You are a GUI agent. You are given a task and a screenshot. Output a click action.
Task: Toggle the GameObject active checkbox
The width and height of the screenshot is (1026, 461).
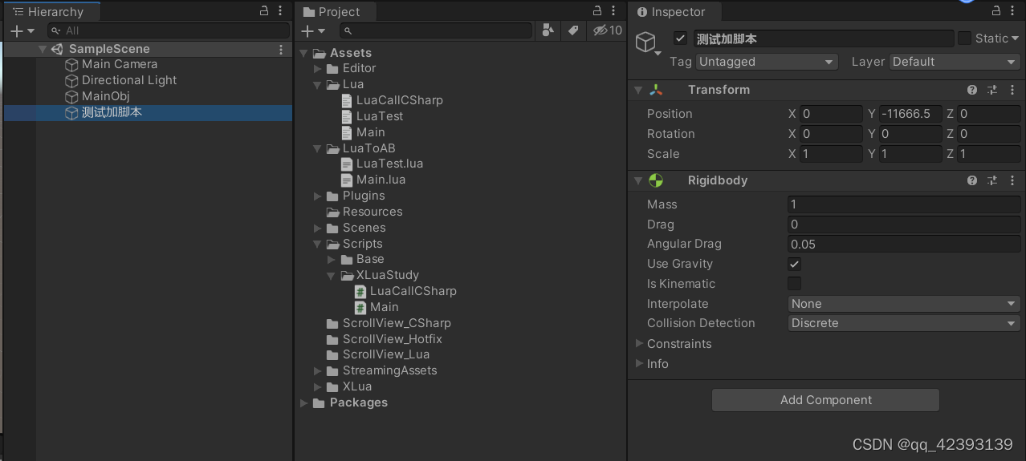tap(680, 38)
